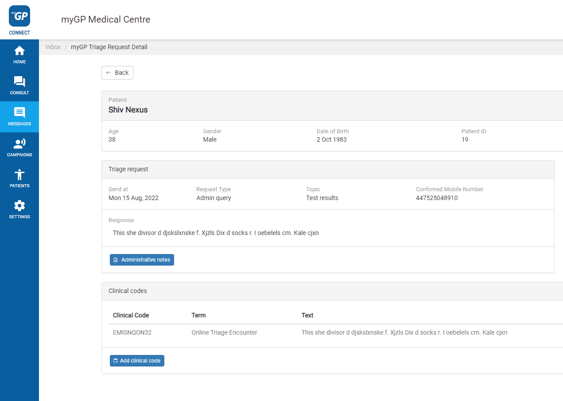The width and height of the screenshot is (563, 401).
Task: Click the Date of Birth label
Action: coord(333,131)
